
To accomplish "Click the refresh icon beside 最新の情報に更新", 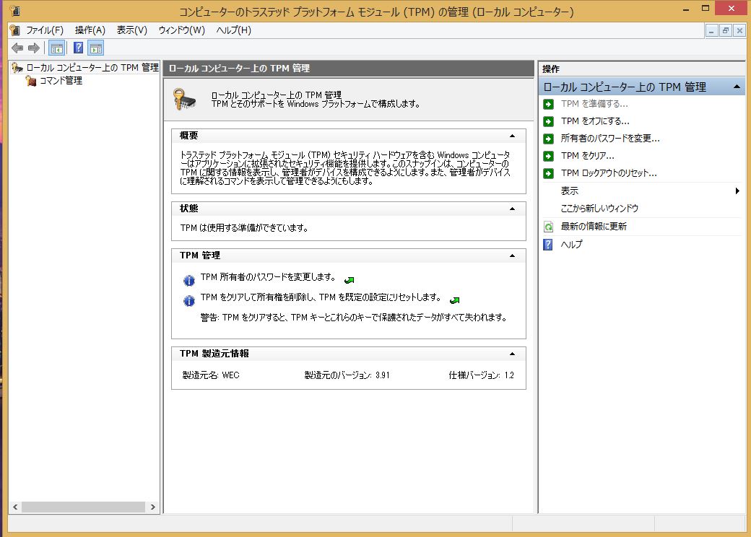I will pos(548,227).
